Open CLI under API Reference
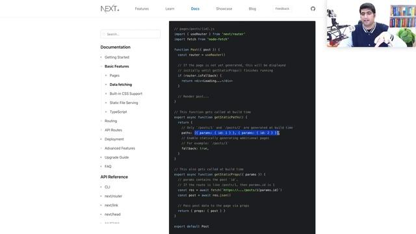The height and width of the screenshot is (234, 416). [107, 187]
